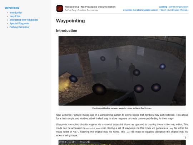
Task: Click the Waypointing page main heading
Action: point(70,21)
